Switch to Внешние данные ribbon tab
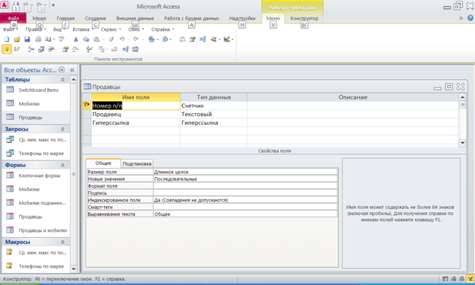Viewport: 475px width, 285px height. [x=135, y=18]
